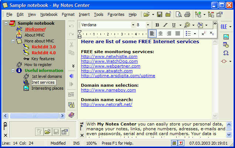Open the font color dropdown arrow

point(193,25)
